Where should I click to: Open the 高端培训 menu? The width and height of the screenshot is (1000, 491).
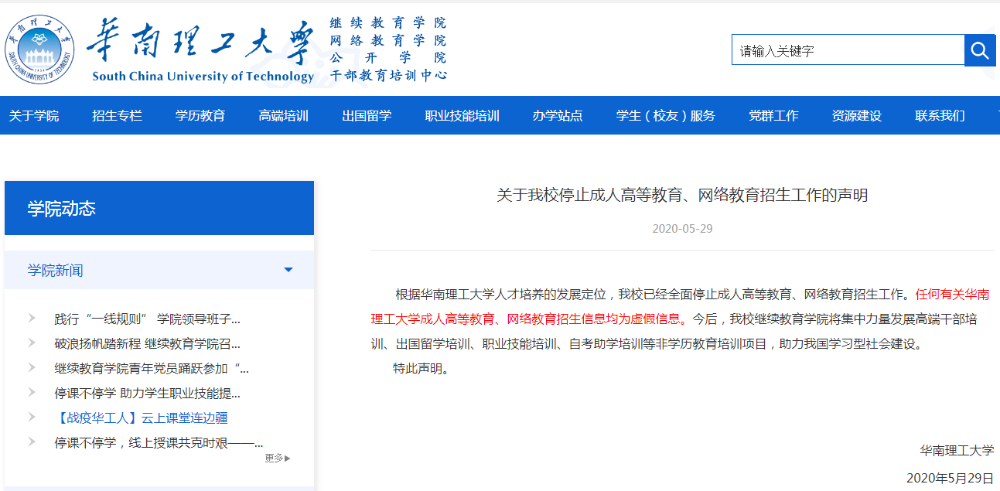tap(284, 116)
